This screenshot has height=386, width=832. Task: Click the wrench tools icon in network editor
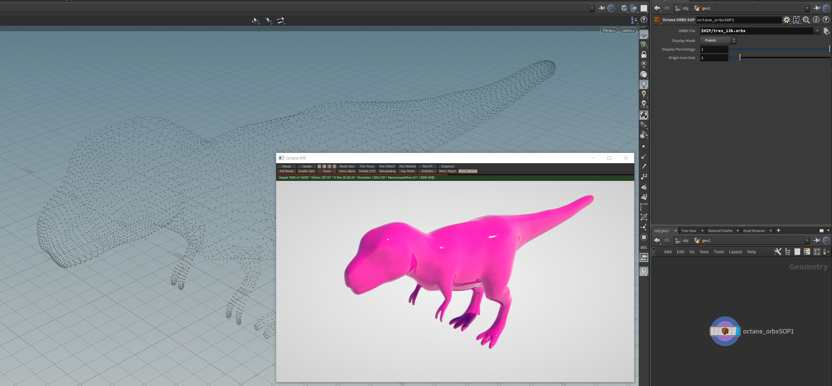coord(778,252)
